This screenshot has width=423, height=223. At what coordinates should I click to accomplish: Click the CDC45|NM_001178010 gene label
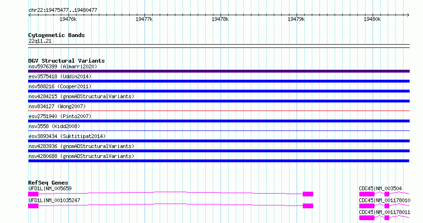click(385, 200)
